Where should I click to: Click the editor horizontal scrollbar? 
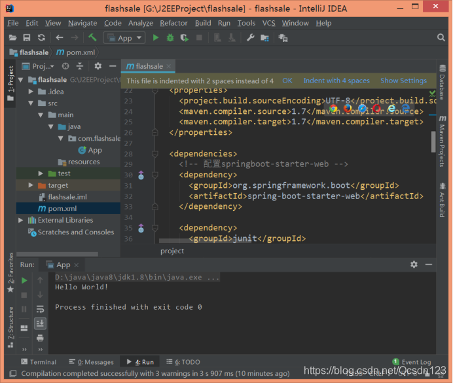coord(205,241)
